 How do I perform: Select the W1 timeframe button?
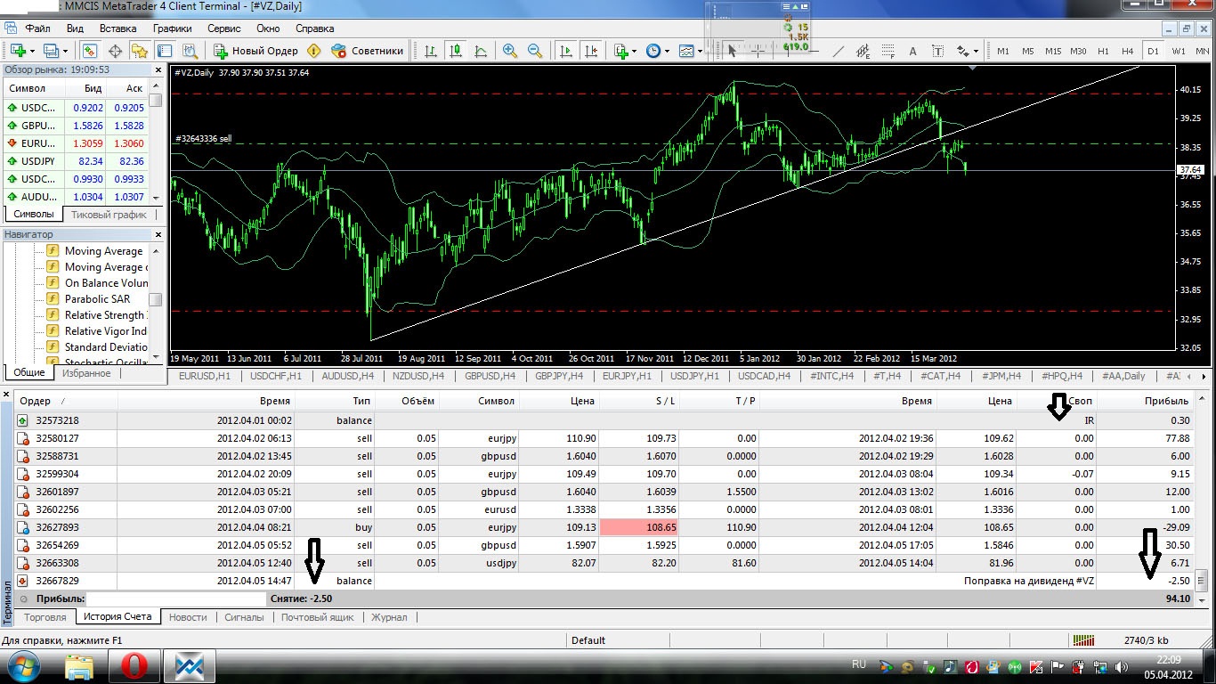[1178, 51]
